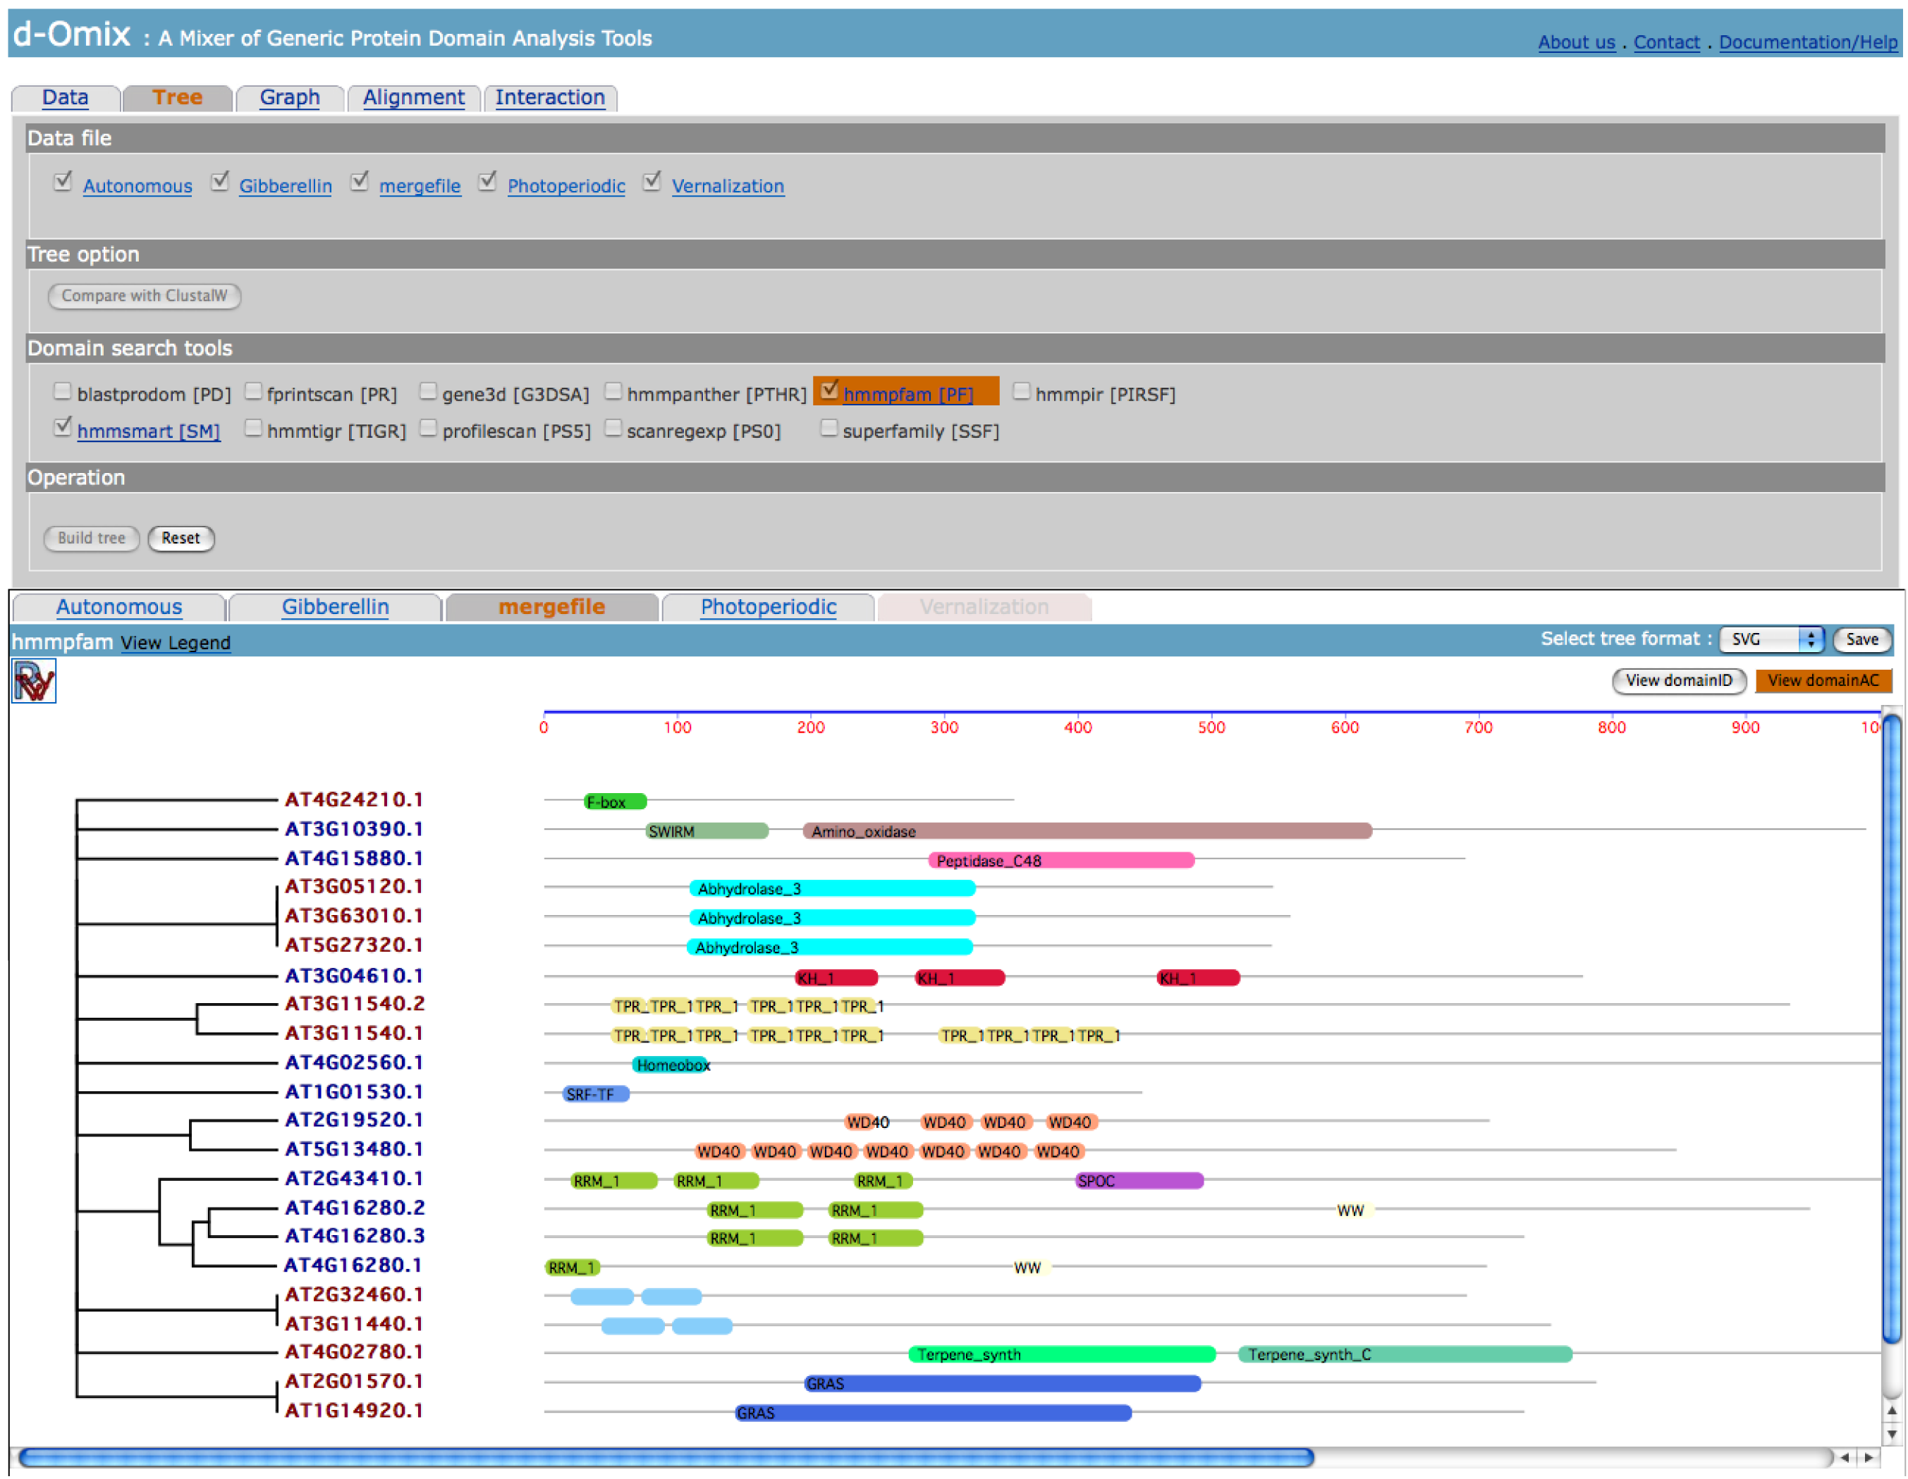Open the Photoperiodic result tab
This screenshot has width=1908, height=1479.
point(769,607)
